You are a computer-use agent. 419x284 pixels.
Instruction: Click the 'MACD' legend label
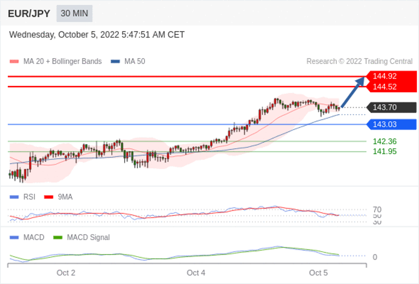34,238
